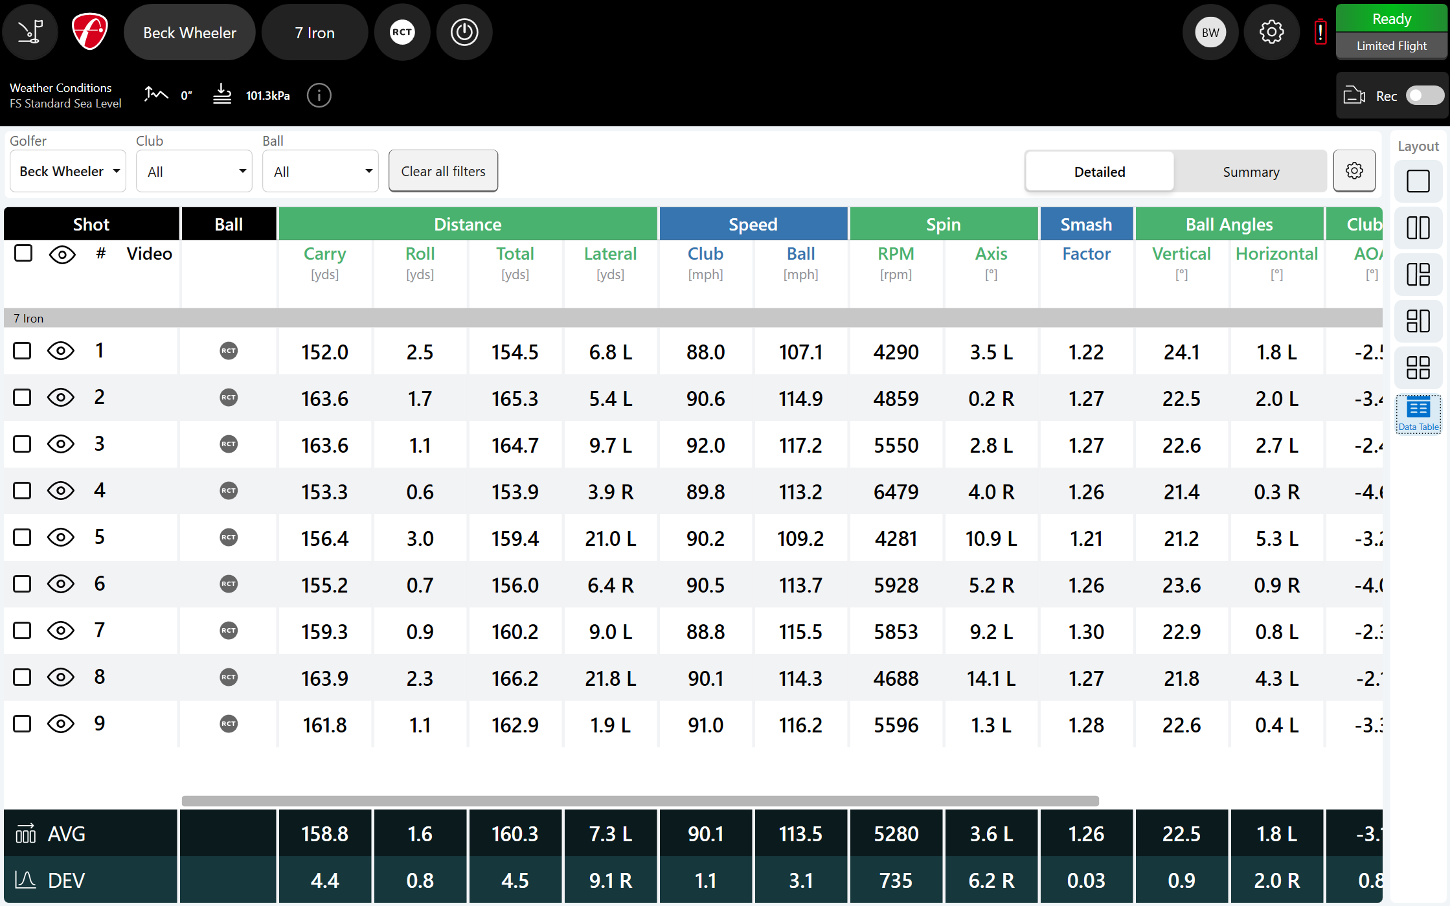The height and width of the screenshot is (906, 1450).
Task: Select the Data Table layout icon
Action: [x=1418, y=414]
